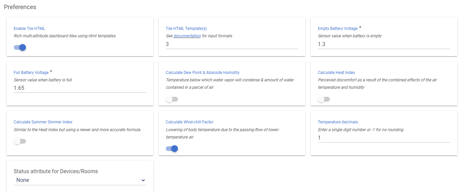
Task: Disable the Enable Tile HTML switch
Action: tap(20, 47)
